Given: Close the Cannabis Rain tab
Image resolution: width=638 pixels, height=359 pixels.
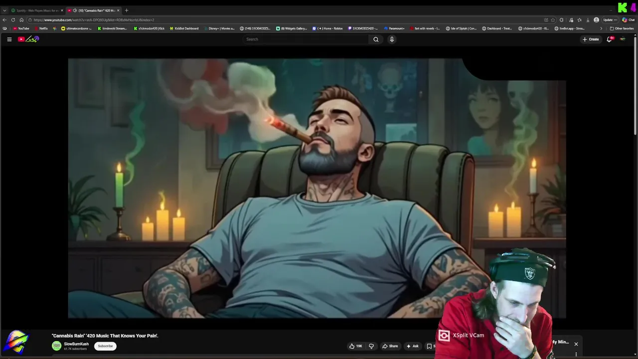Looking at the screenshot, I should point(118,10).
